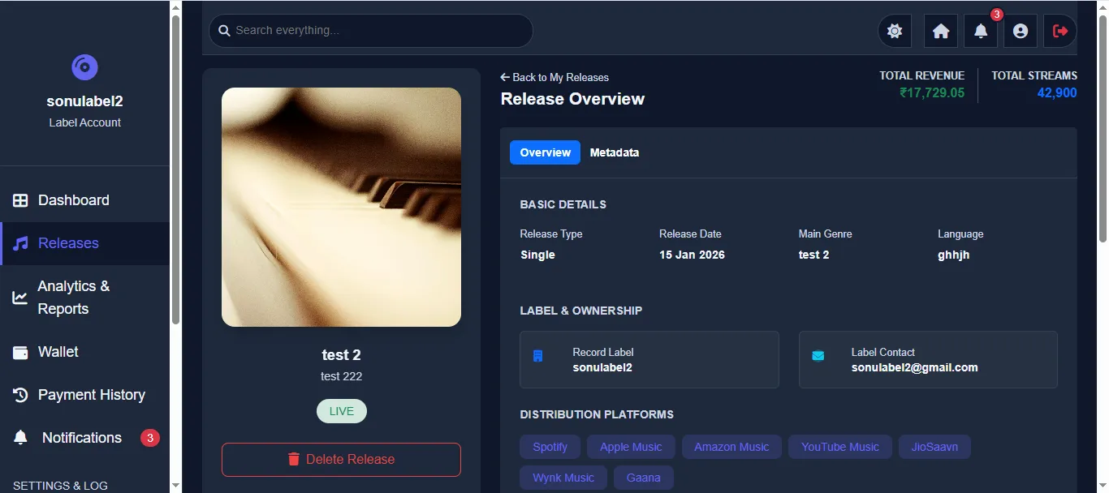Open Analytics & Reports menu item
1109x493 pixels.
(x=85, y=298)
